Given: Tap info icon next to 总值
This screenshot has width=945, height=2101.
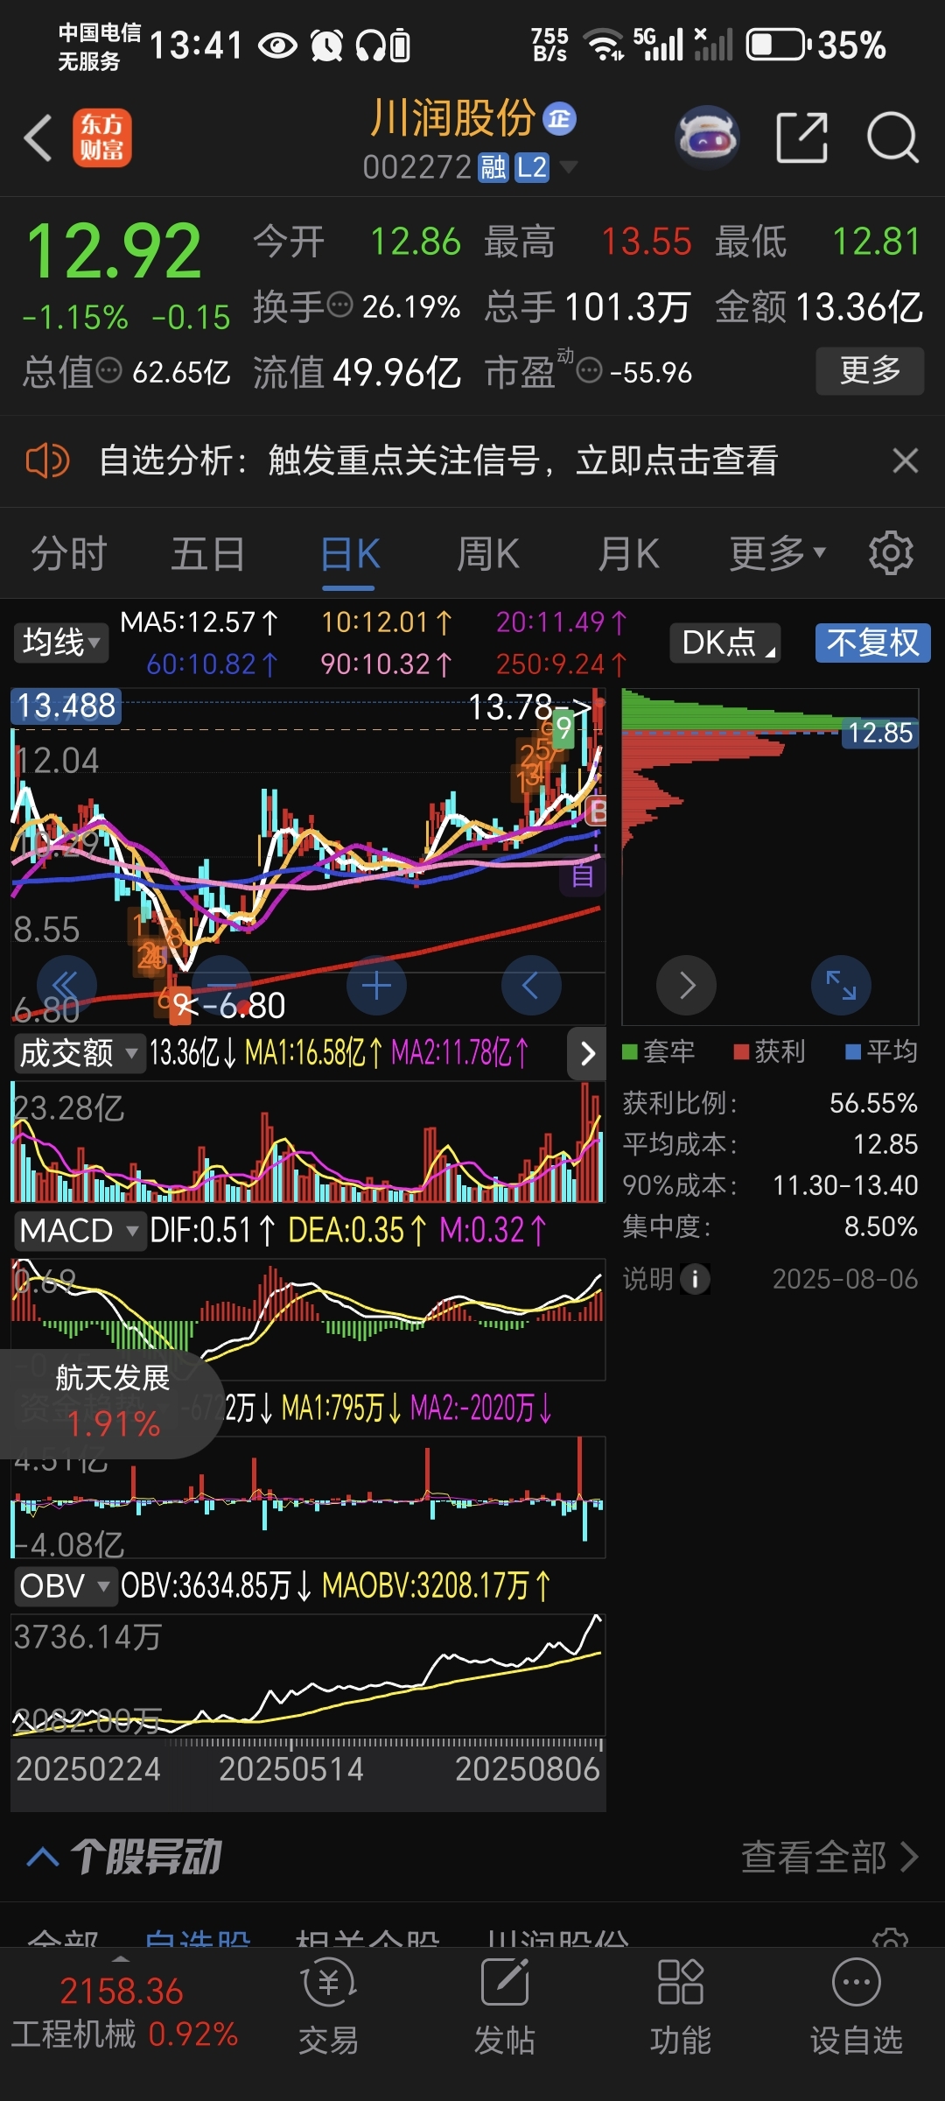Looking at the screenshot, I should click(x=108, y=370).
